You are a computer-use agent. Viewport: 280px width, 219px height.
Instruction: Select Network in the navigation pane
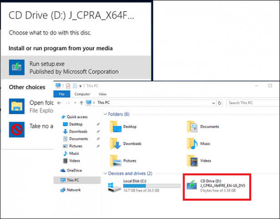(x=71, y=190)
